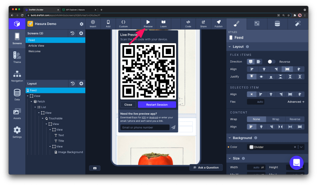The height and width of the screenshot is (186, 317).
Task: Close the Live Preview popup
Action: click(128, 105)
